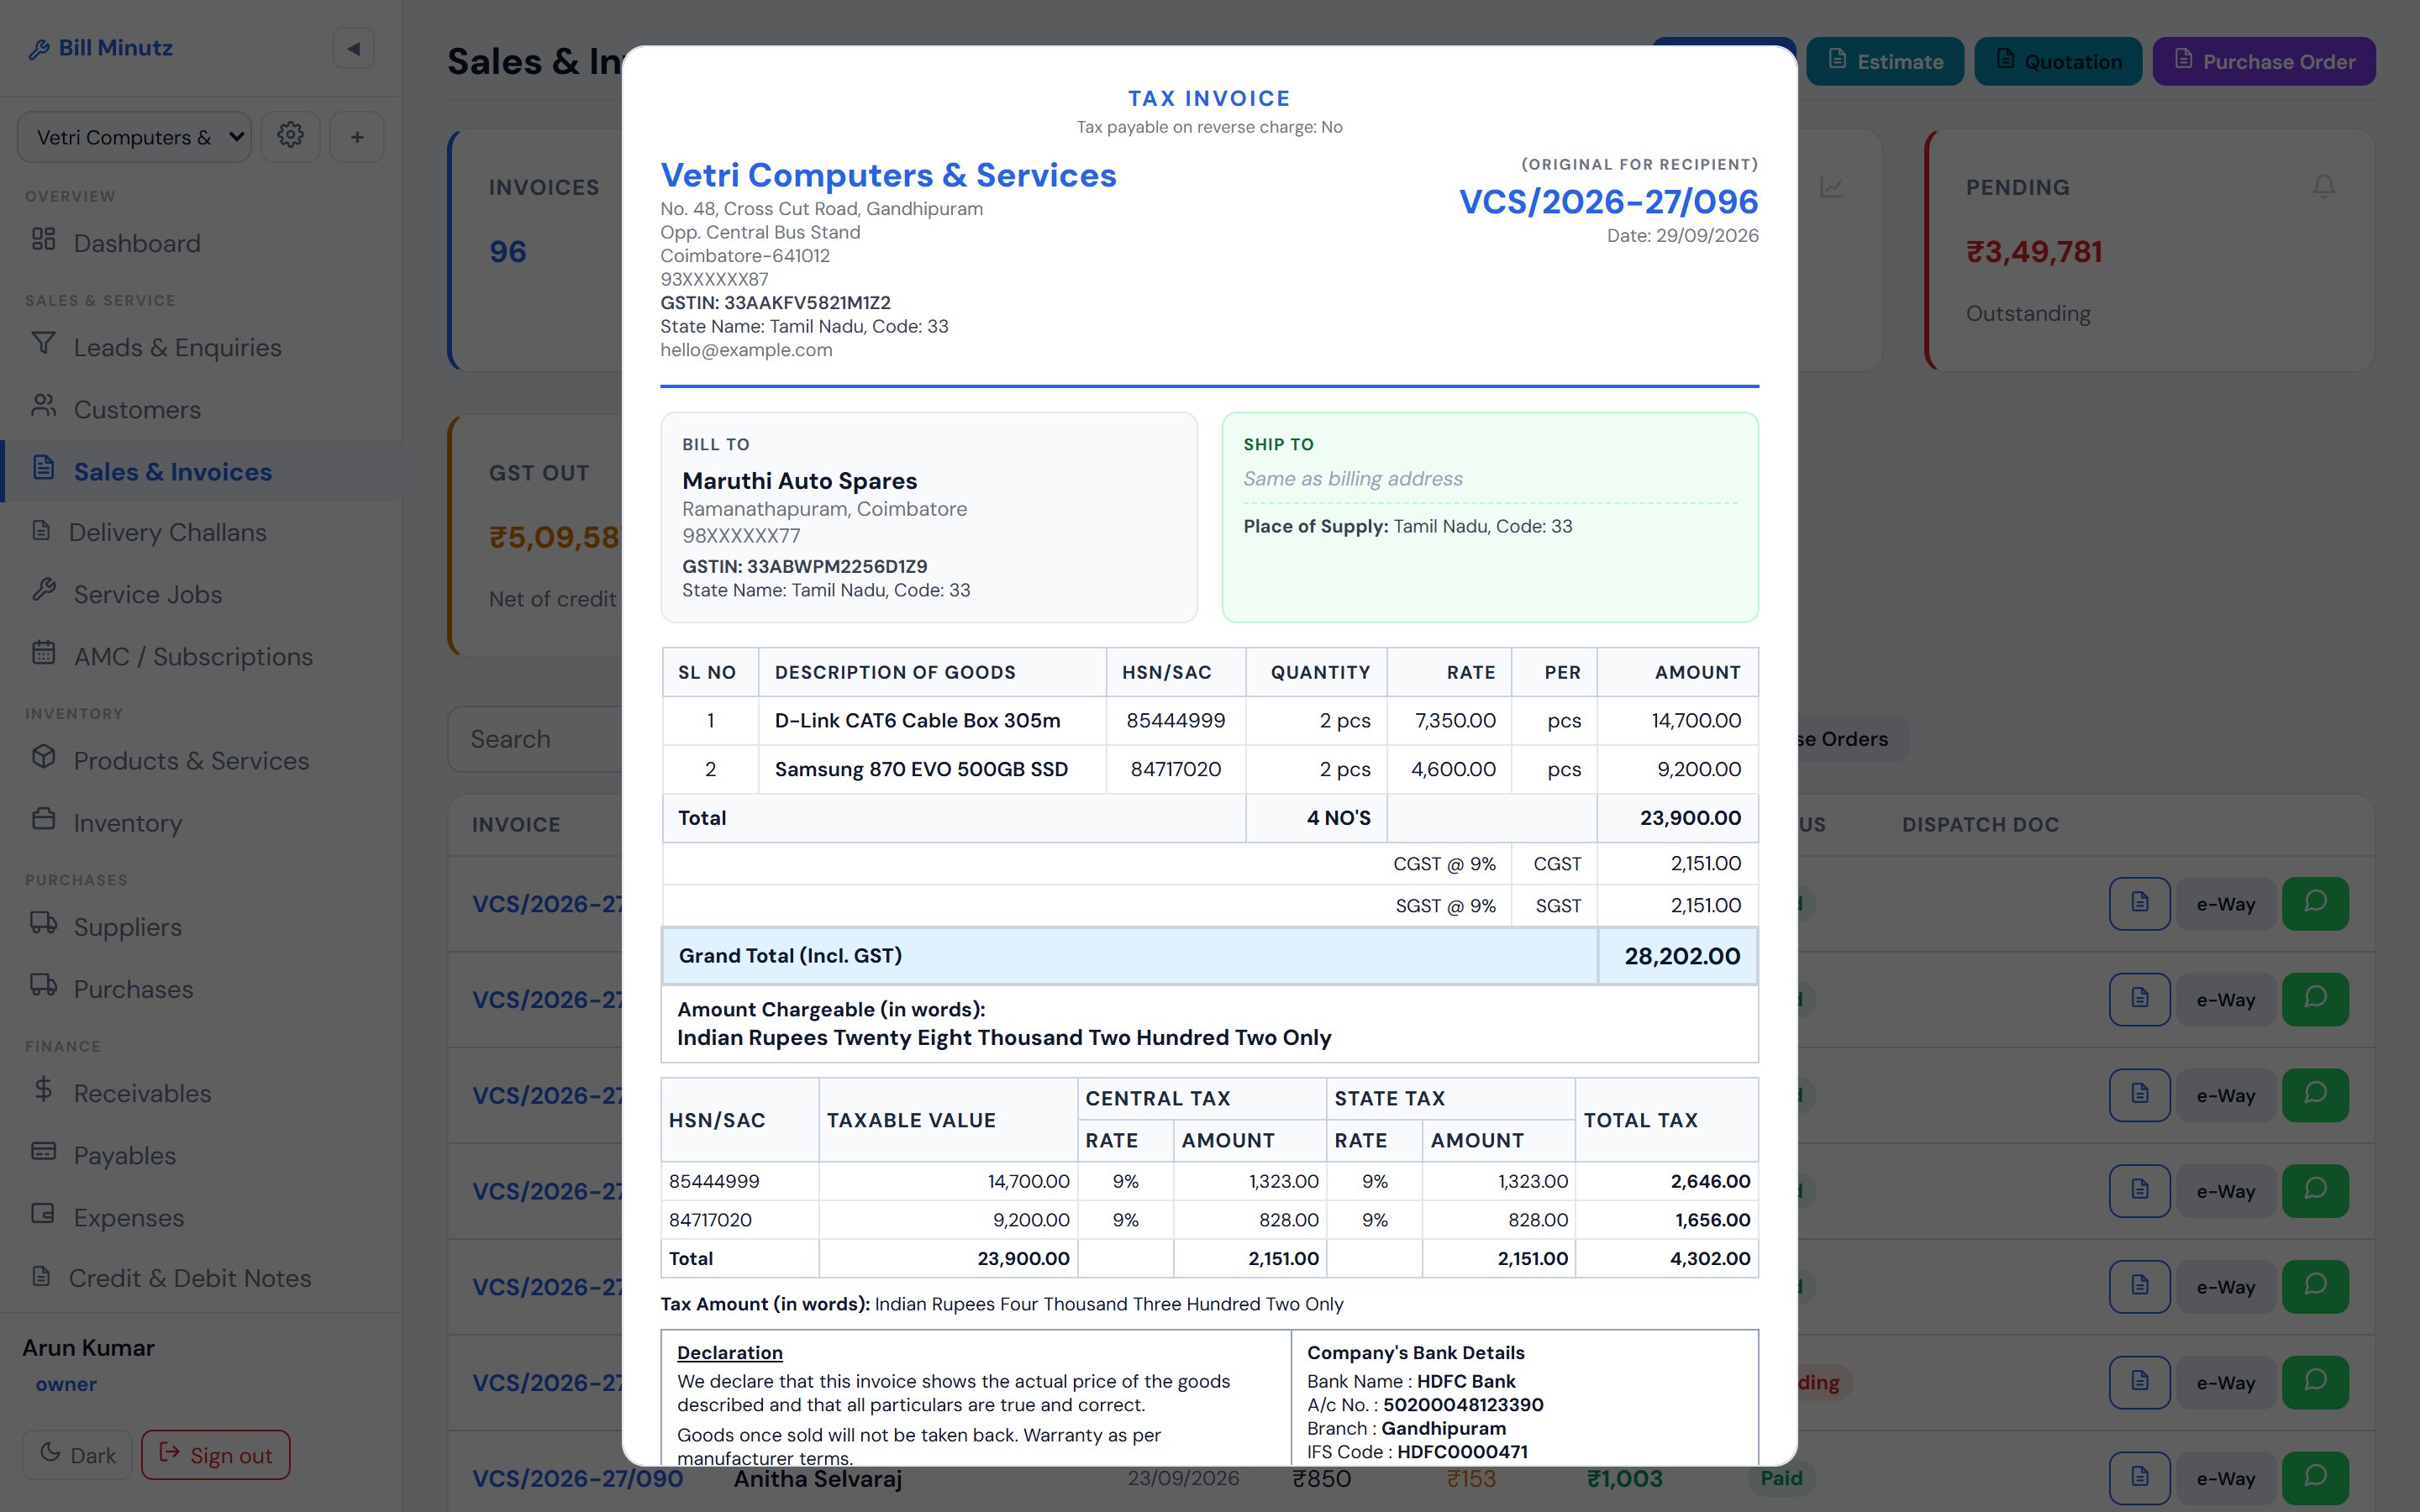Click e-Way button in Anitha Selvaraj row

click(2226, 1478)
